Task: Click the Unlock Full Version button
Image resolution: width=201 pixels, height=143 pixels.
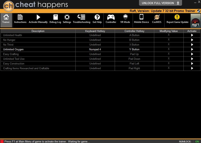Action: click(x=160, y=3)
